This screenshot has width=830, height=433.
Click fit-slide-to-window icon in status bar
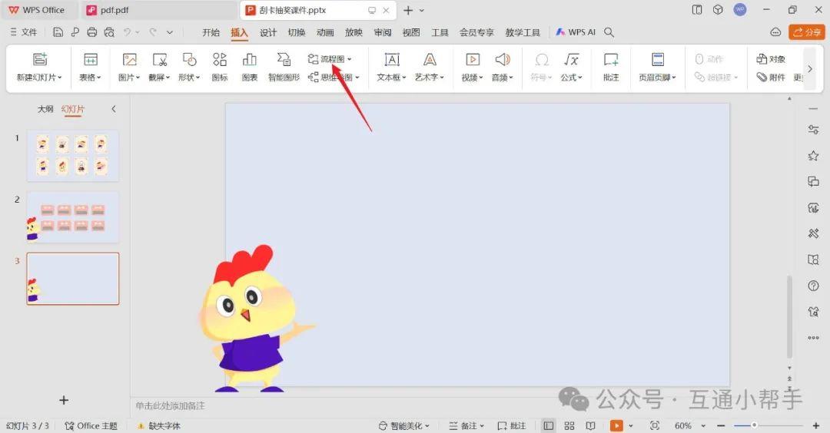655,425
